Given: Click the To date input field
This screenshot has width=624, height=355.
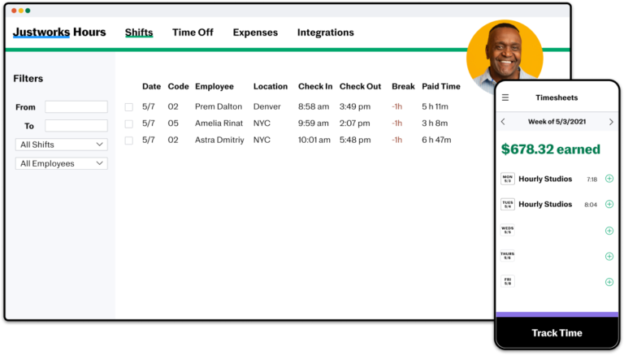Looking at the screenshot, I should tap(76, 126).
